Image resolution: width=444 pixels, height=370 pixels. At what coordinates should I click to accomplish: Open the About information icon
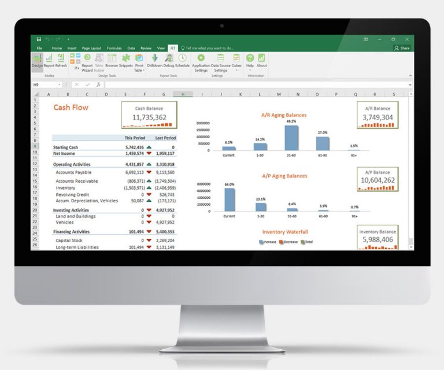click(261, 61)
